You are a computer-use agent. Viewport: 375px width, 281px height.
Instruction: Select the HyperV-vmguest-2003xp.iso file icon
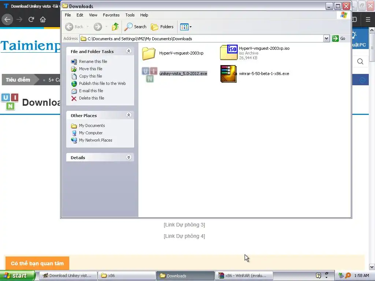229,52
